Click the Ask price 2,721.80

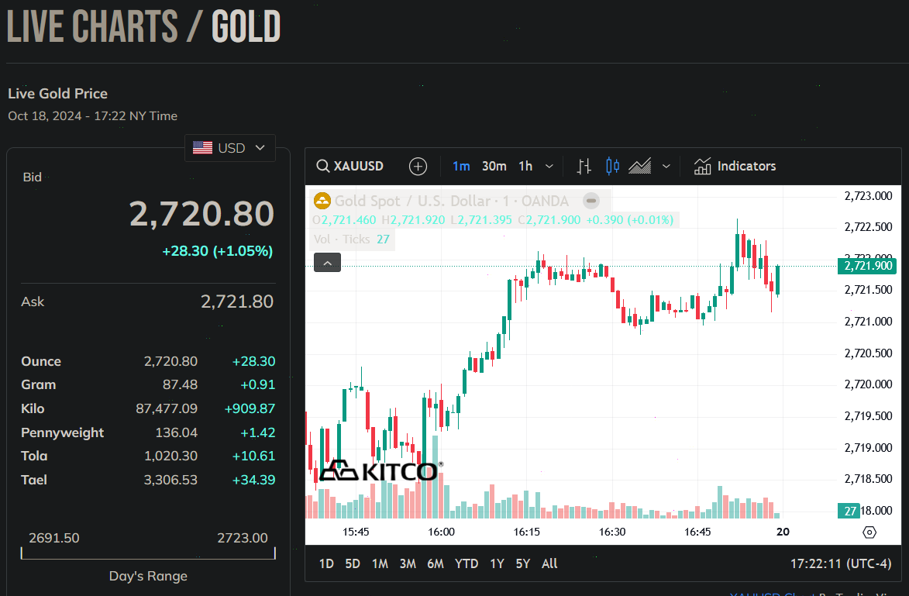pyautogui.click(x=237, y=301)
